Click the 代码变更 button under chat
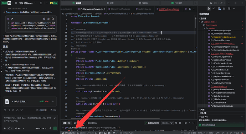This screenshot has height=134, width=246. 41,110
